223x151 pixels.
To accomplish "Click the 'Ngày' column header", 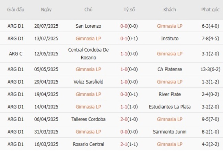I will (x=46, y=10).
